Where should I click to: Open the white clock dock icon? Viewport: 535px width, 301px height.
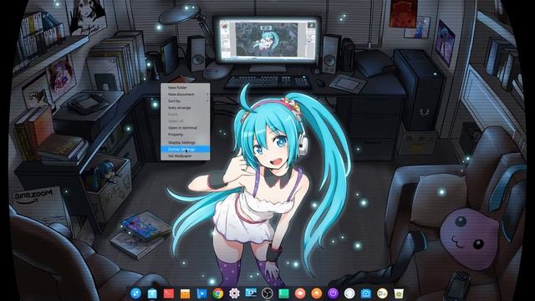click(x=349, y=293)
